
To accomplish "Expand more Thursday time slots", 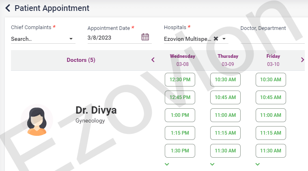I will 212,164.
